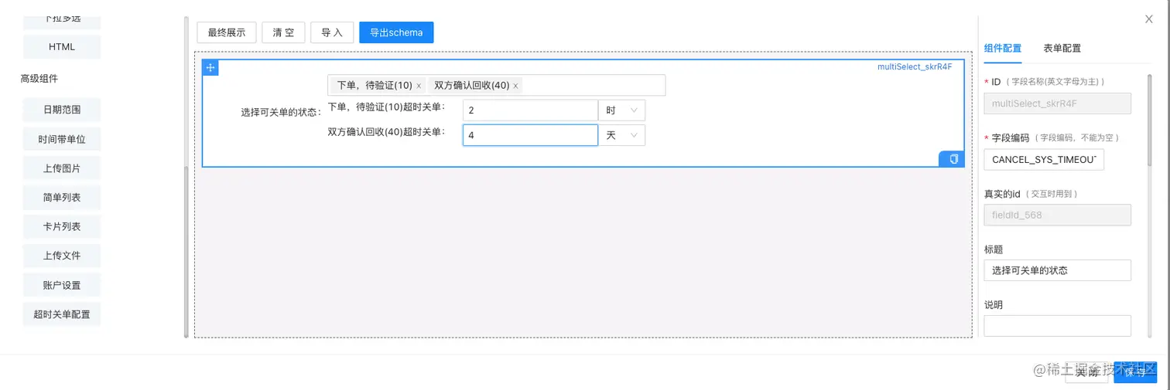This screenshot has width=1170, height=390.
Task: Click the right configuration panel scrollbar
Action: coord(1151,121)
